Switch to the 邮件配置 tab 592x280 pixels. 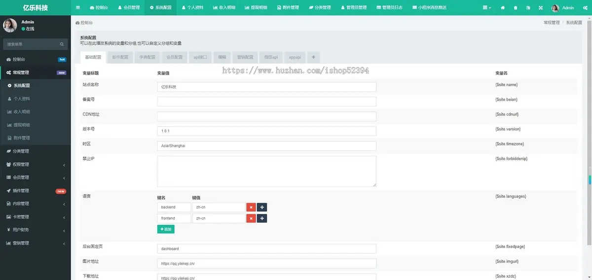click(120, 57)
